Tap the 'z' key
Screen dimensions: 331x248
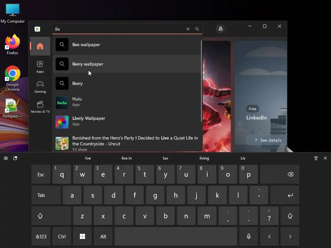[82, 216]
